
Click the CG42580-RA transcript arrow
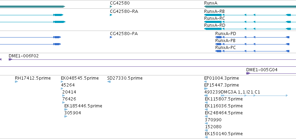pyautogui.click(x=111, y=15)
